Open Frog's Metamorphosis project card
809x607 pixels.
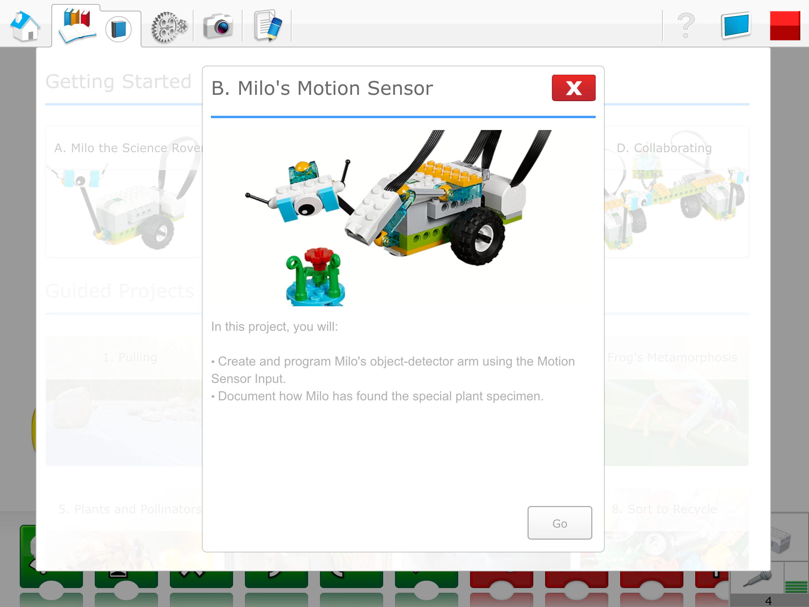(x=677, y=401)
